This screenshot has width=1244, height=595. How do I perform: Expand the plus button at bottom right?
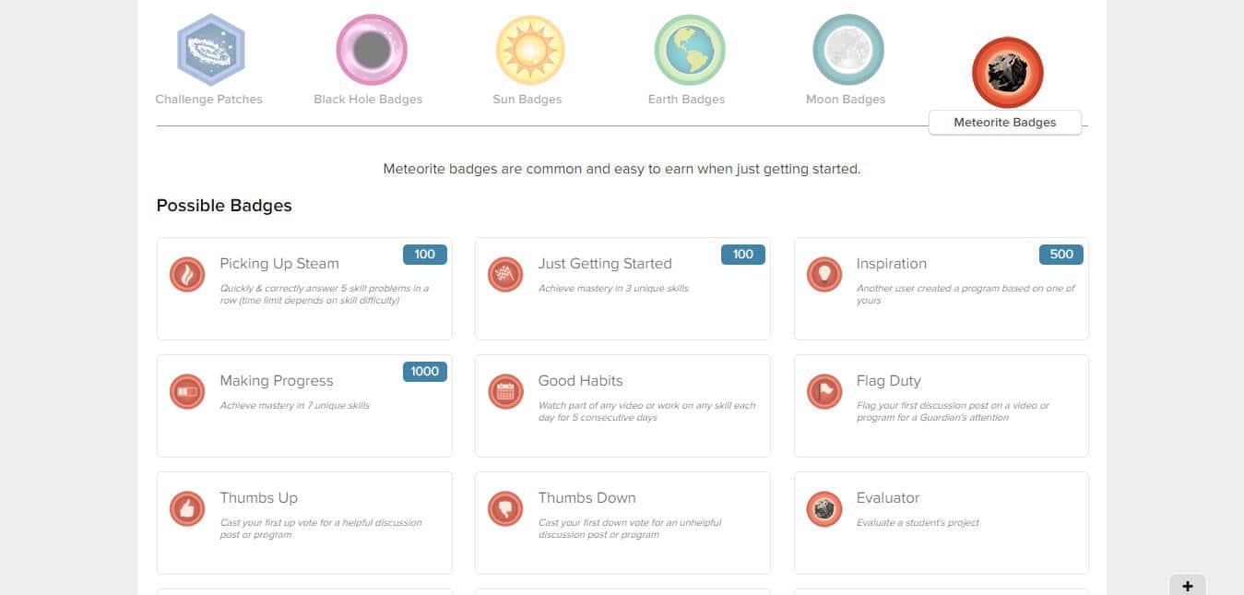(1188, 586)
